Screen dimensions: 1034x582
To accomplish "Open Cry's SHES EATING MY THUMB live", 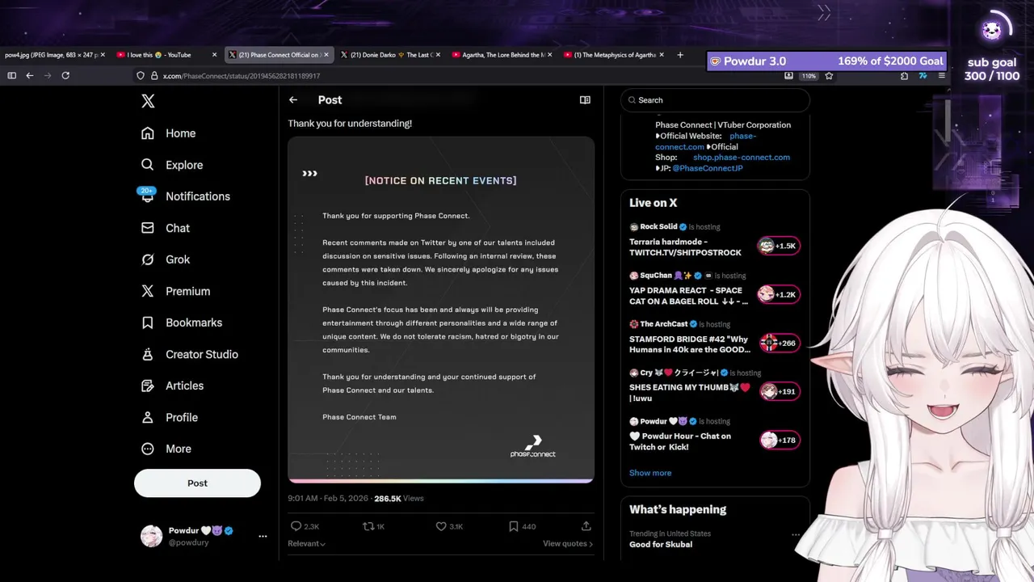I will coord(691,392).
